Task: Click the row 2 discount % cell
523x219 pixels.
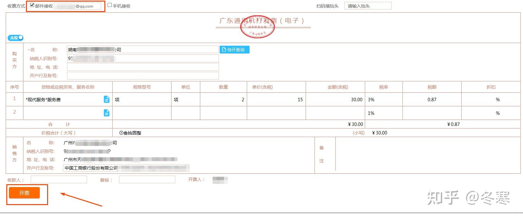Action: 491,113
